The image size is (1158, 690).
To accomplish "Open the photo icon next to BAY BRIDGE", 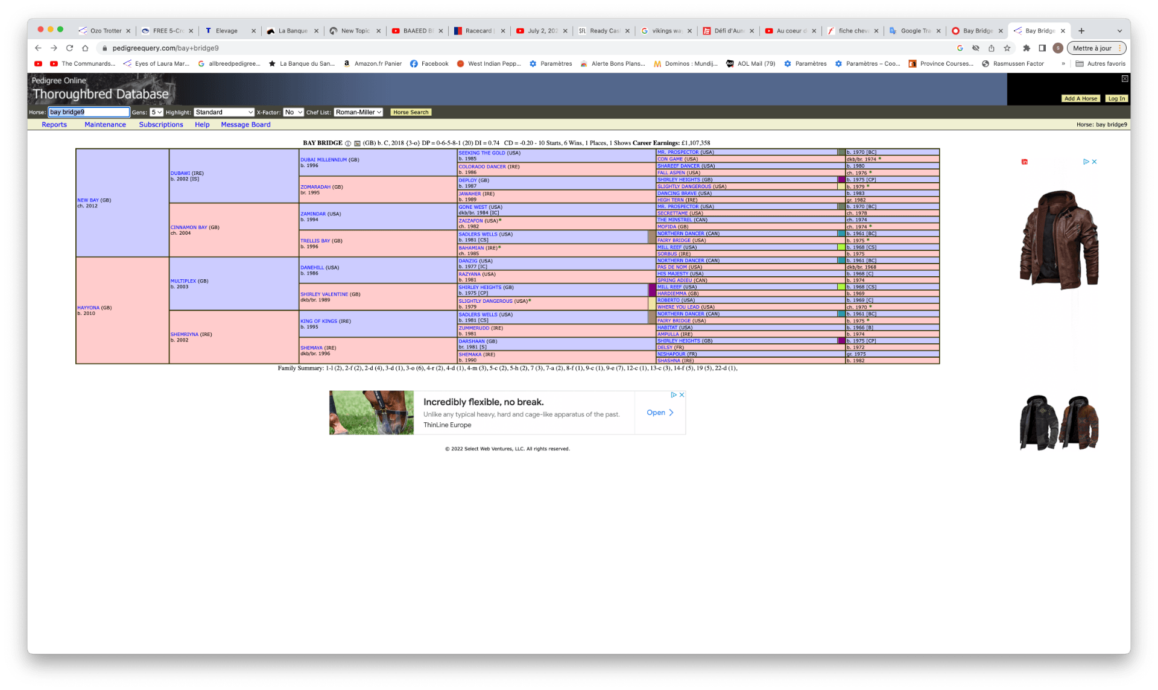I will (357, 144).
